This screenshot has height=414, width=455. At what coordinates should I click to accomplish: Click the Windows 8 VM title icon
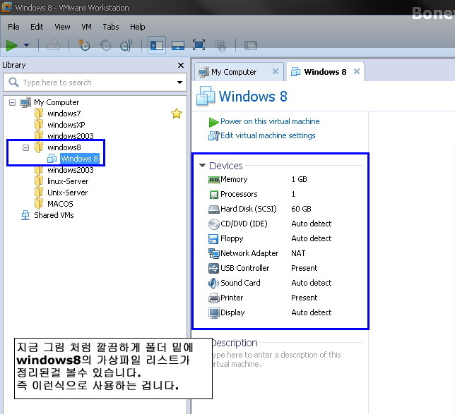click(x=206, y=96)
